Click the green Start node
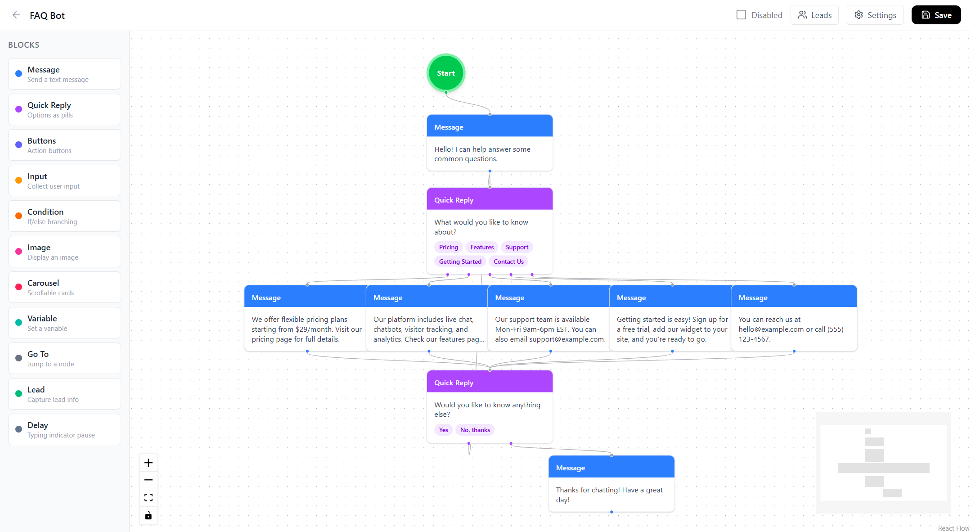Screen dimensions: 971x532 click(445, 73)
